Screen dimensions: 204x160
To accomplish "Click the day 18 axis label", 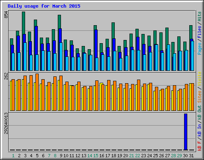I will (x=114, y=156).
